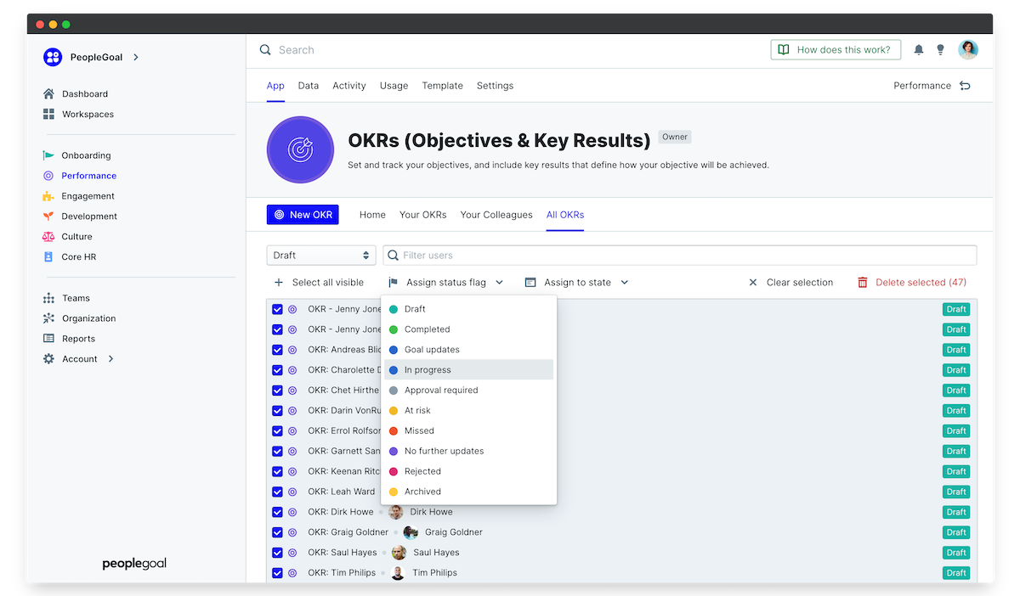Open notifications bell icon

pyautogui.click(x=919, y=50)
